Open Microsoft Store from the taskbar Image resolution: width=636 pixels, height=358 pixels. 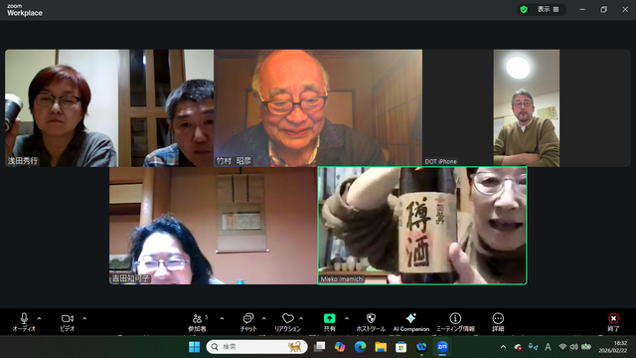click(401, 347)
